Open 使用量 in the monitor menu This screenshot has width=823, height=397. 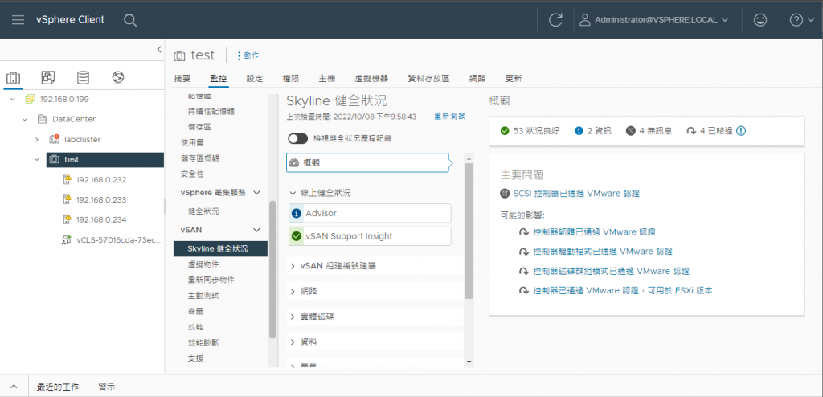(192, 142)
